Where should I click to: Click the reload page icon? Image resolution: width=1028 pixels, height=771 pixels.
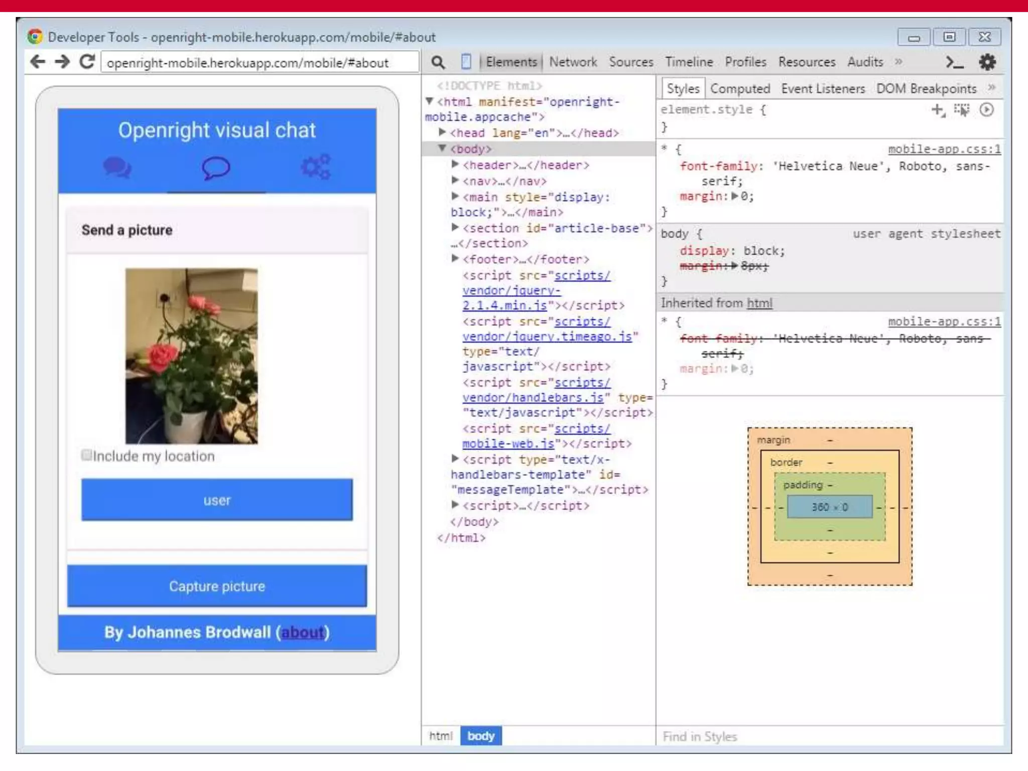pos(87,62)
